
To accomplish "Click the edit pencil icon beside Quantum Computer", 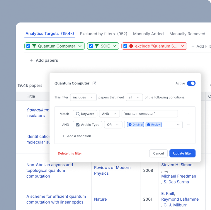I will (x=94, y=83).
